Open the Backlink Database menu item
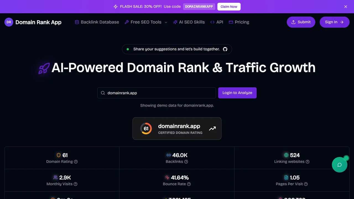This screenshot has width=354, height=199. (x=97, y=22)
